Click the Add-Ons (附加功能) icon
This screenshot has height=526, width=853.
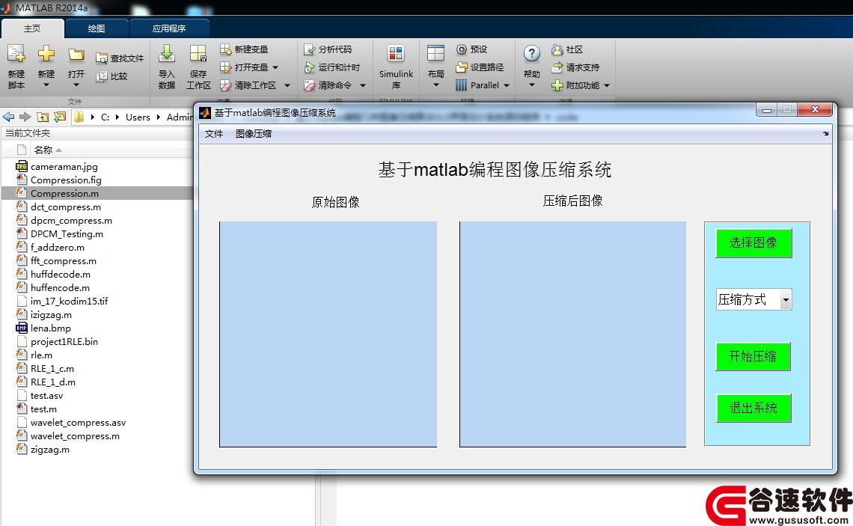[557, 85]
